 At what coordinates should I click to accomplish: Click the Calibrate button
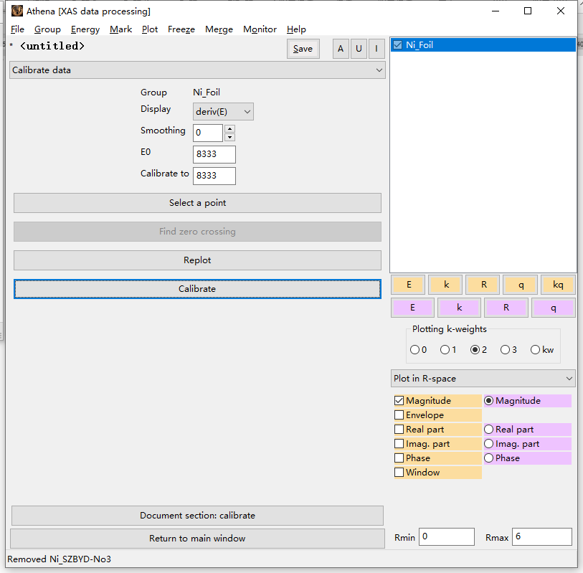(x=197, y=289)
